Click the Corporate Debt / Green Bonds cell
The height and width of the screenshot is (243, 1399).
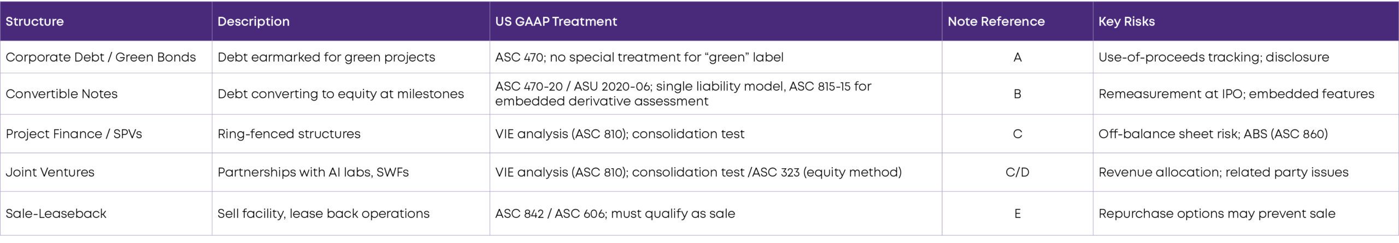pos(101,57)
